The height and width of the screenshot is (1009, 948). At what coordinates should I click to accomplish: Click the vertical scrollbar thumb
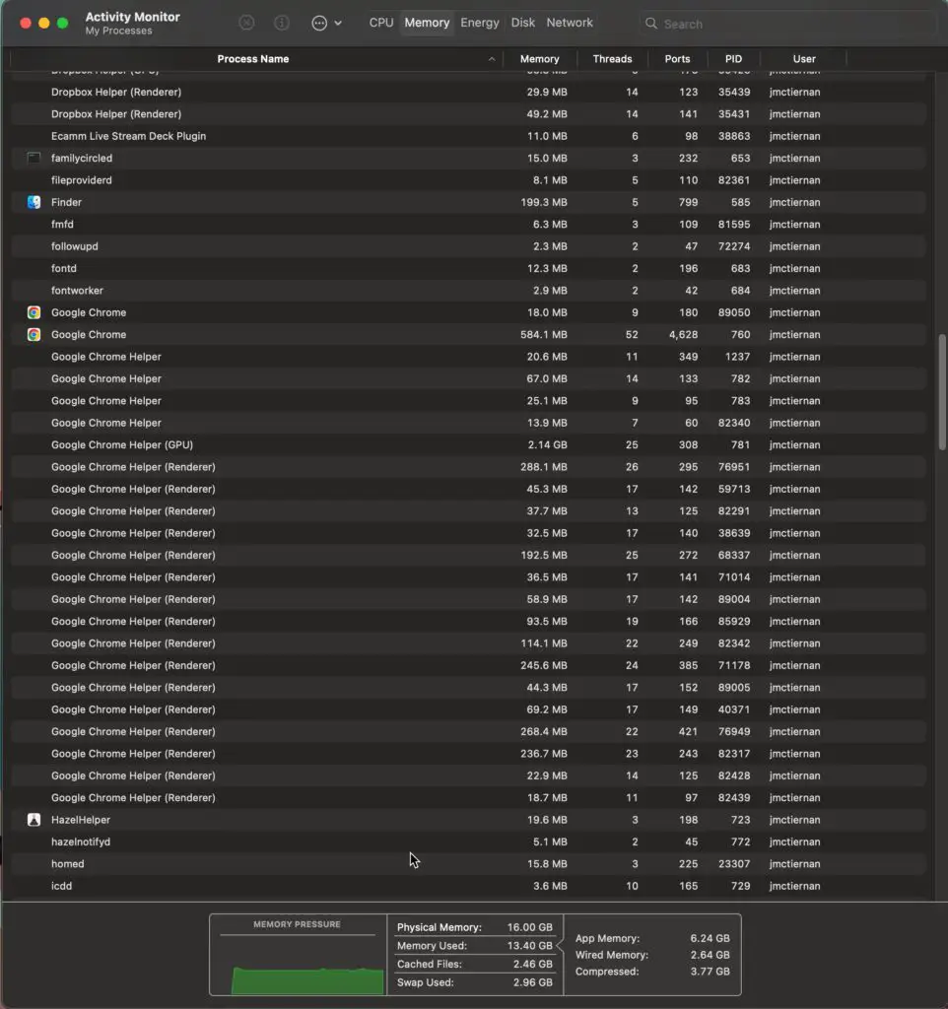[942, 392]
